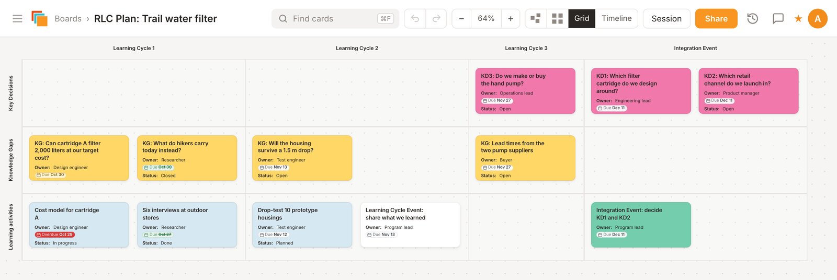Redo the last action

[x=436, y=19]
